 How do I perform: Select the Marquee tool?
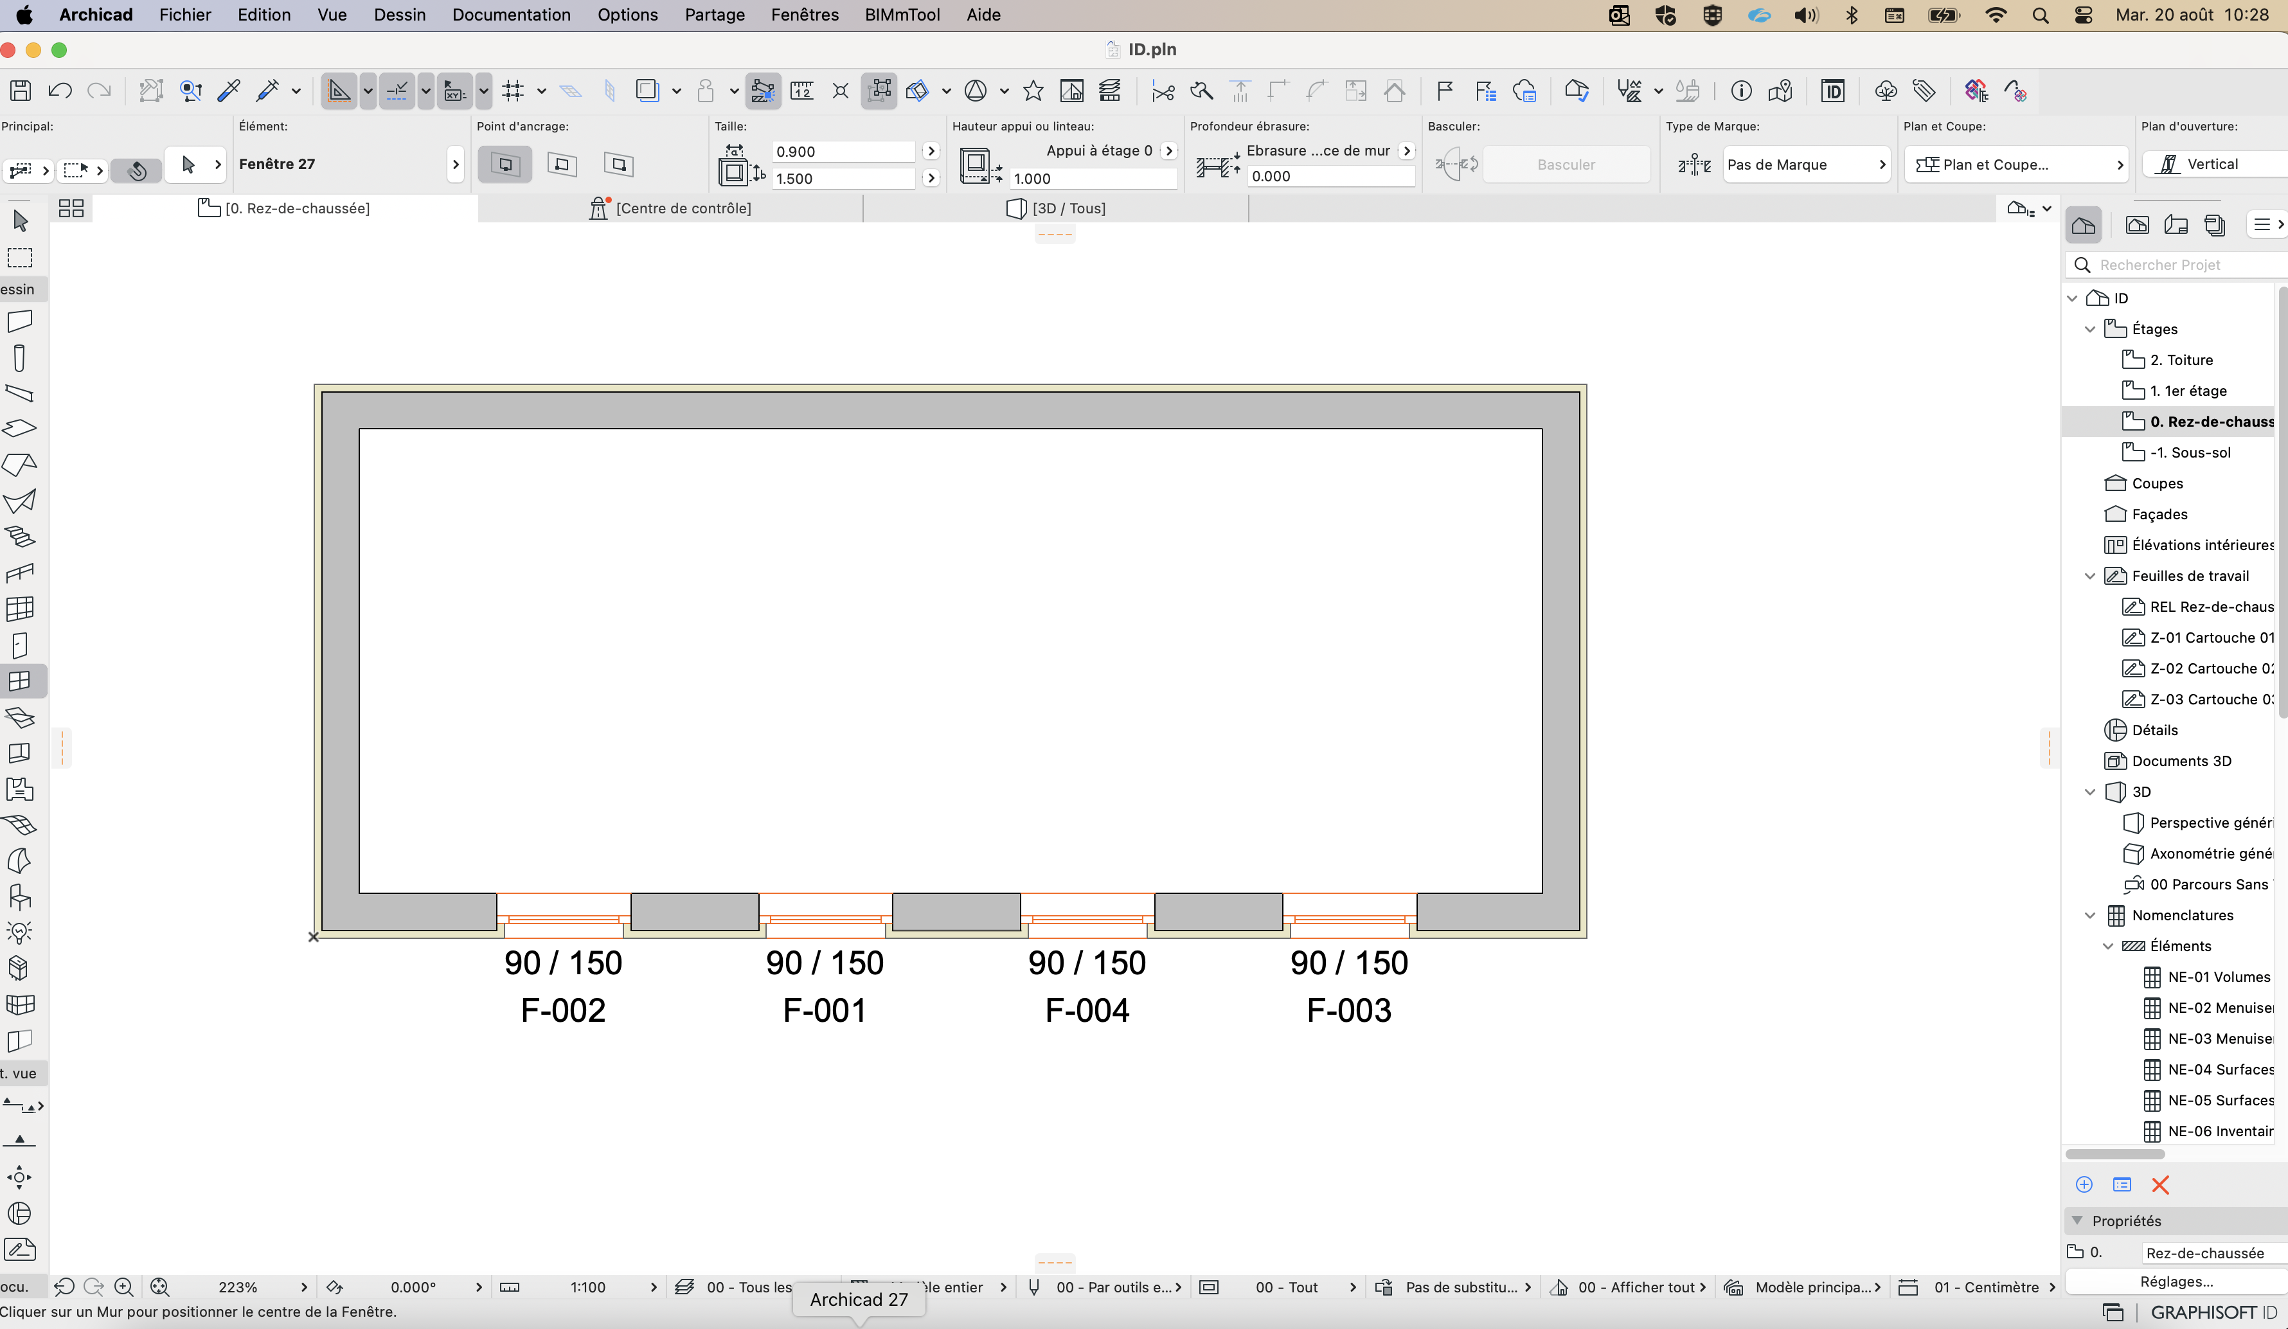pos(20,258)
